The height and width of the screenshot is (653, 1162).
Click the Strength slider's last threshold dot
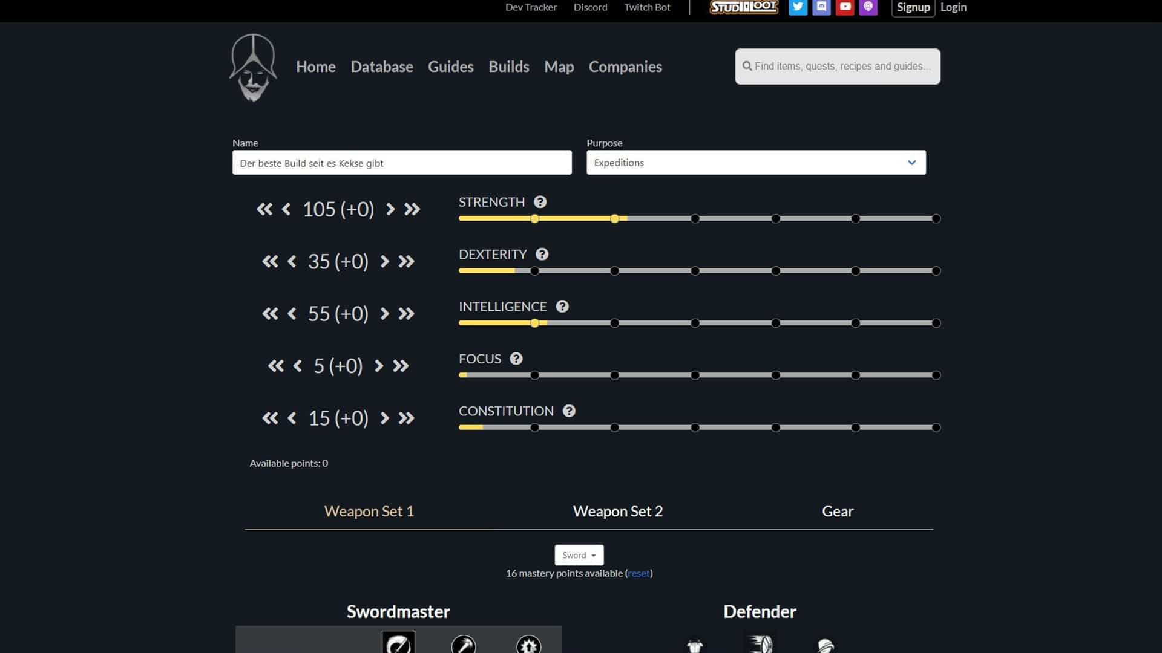coord(936,219)
